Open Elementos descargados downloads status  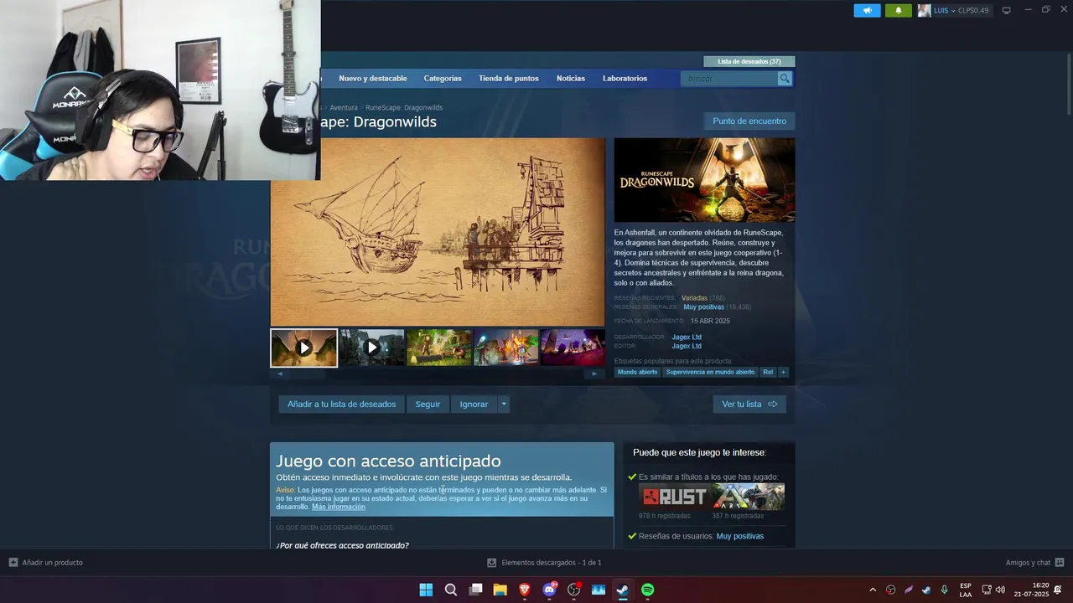(545, 563)
